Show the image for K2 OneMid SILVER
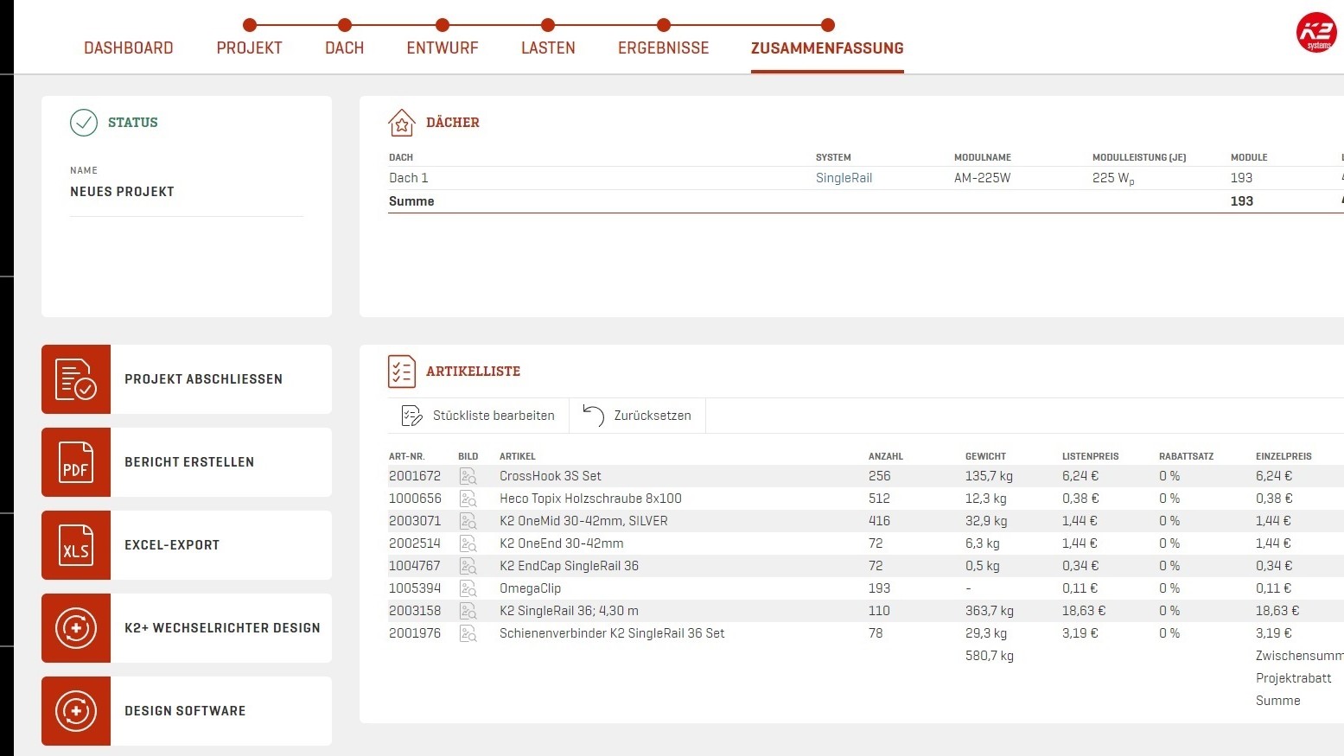The image size is (1344, 756). point(468,521)
